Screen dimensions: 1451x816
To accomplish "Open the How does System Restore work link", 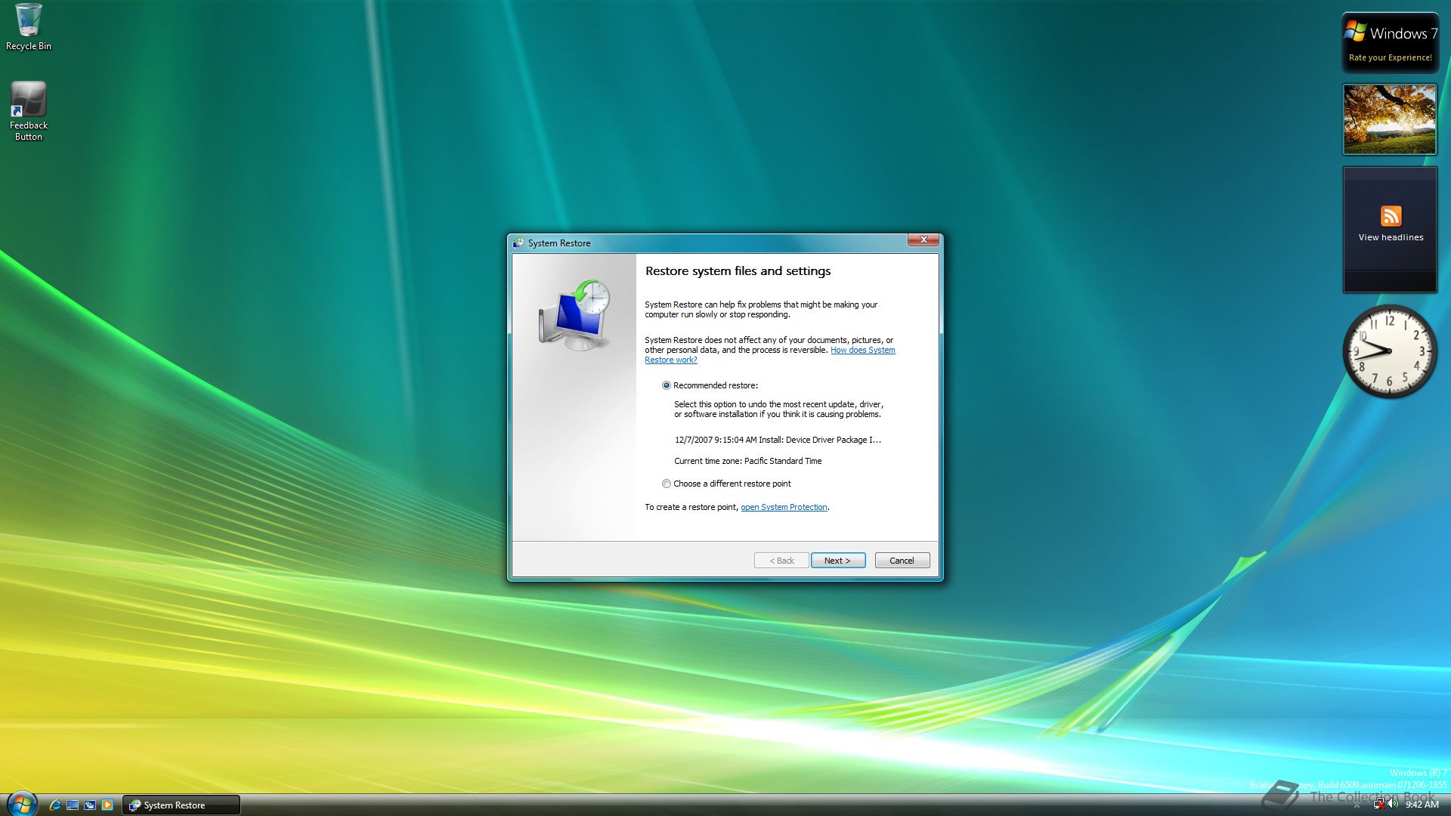I will (769, 355).
